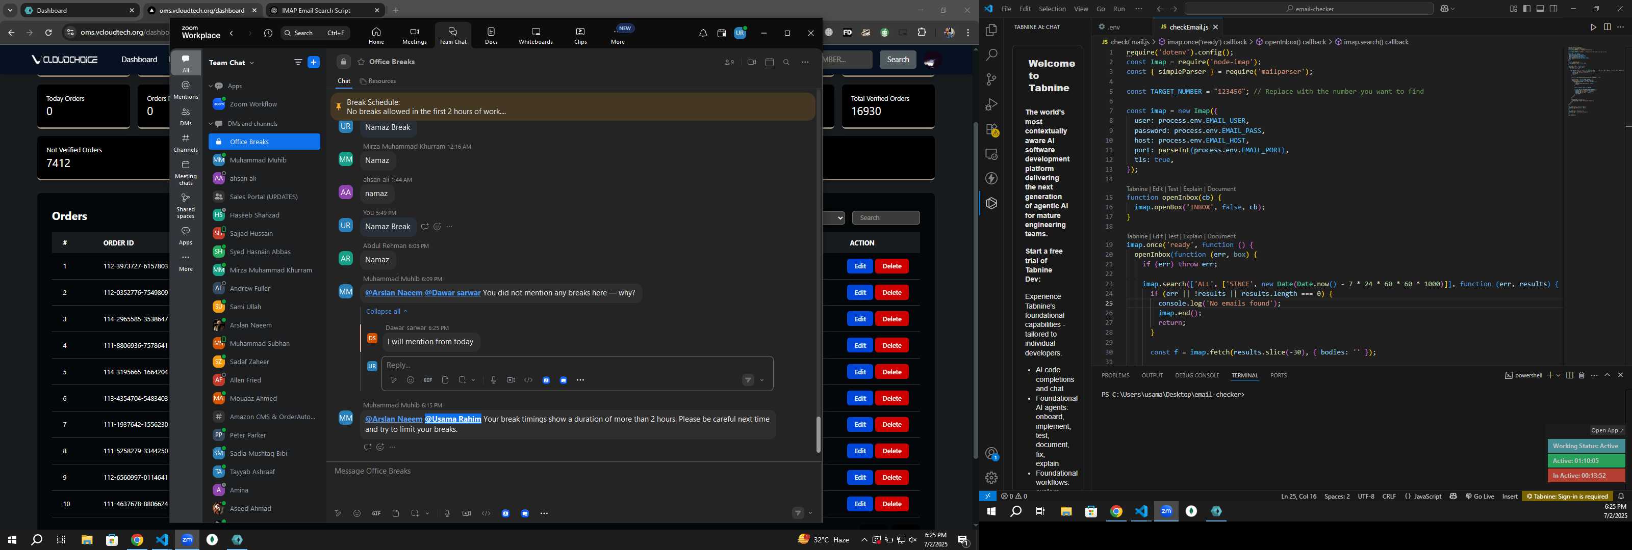The image size is (1632, 550).
Task: Collapse the Apps section in Zoom
Action: pyautogui.click(x=210, y=86)
